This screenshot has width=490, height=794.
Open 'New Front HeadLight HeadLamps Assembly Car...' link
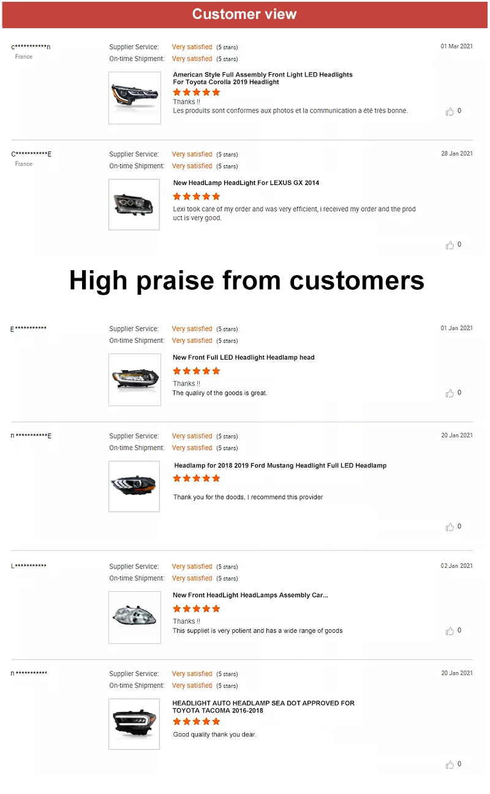[x=250, y=595]
